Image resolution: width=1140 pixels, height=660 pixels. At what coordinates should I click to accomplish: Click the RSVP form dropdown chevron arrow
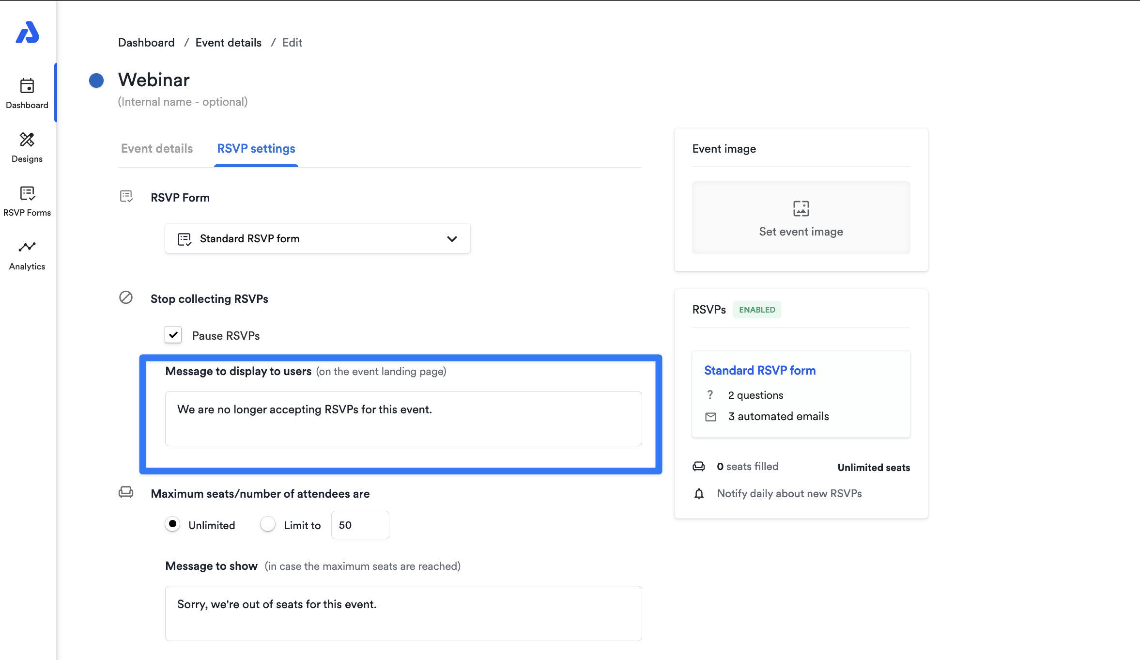pyautogui.click(x=452, y=239)
